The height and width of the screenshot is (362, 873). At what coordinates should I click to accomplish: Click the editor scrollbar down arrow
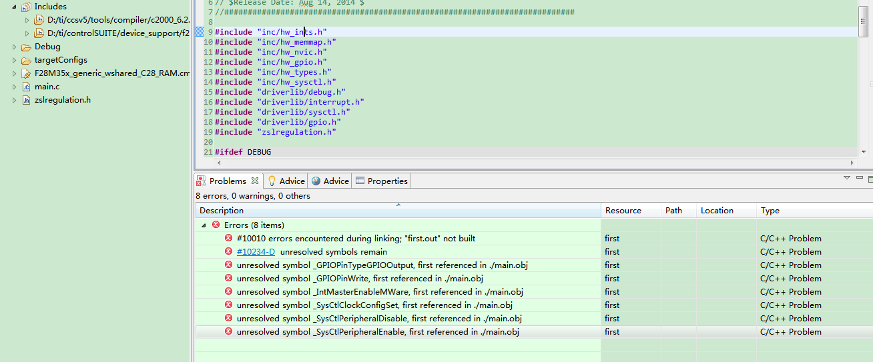(864, 152)
